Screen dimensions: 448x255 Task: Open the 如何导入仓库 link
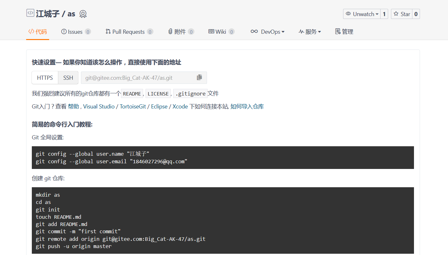tap(247, 107)
